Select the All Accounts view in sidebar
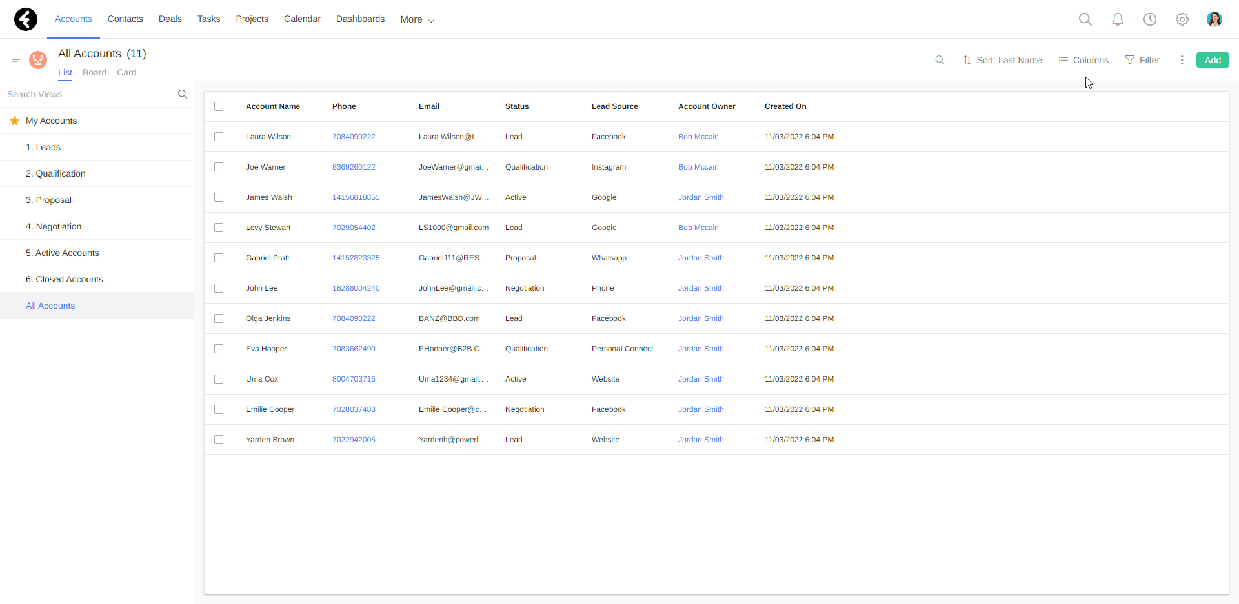The height and width of the screenshot is (604, 1239). pos(97,306)
